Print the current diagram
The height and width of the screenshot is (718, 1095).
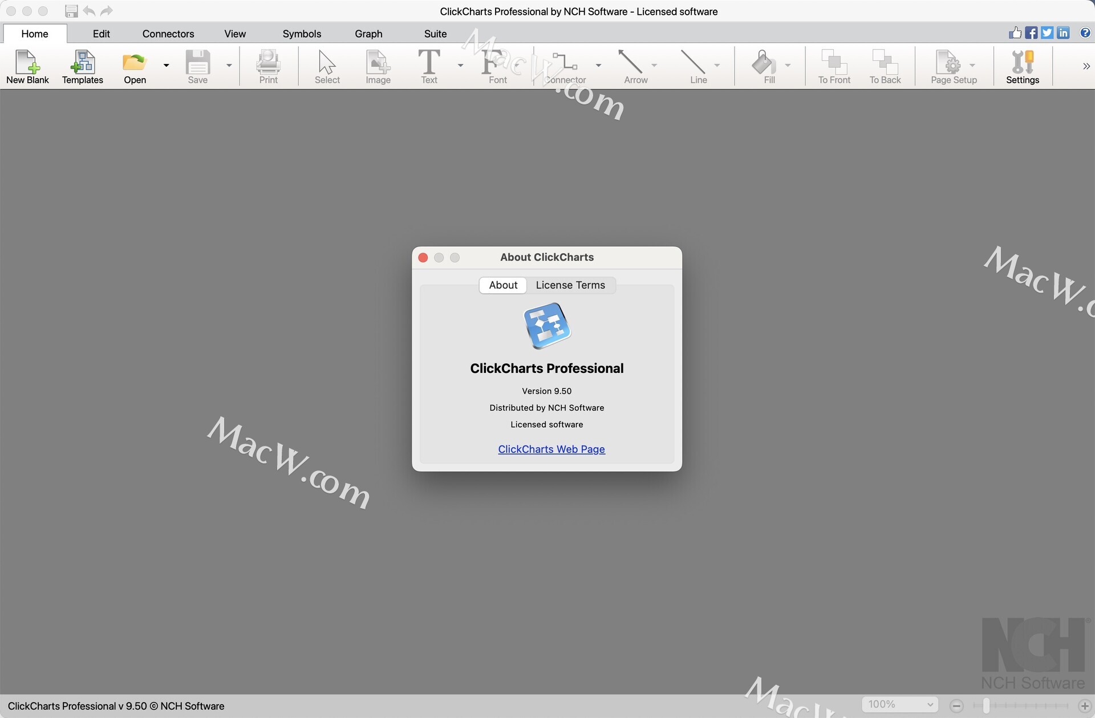coord(268,67)
